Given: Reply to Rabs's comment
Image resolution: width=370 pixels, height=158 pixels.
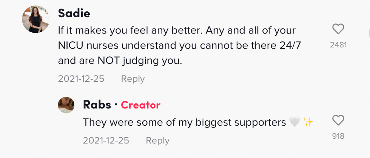Looking at the screenshot, I should (x=157, y=141).
